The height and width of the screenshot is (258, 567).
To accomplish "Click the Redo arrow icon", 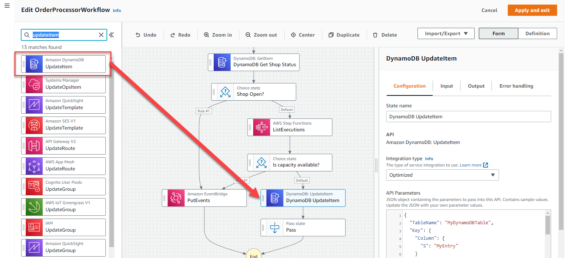I will coord(173,35).
